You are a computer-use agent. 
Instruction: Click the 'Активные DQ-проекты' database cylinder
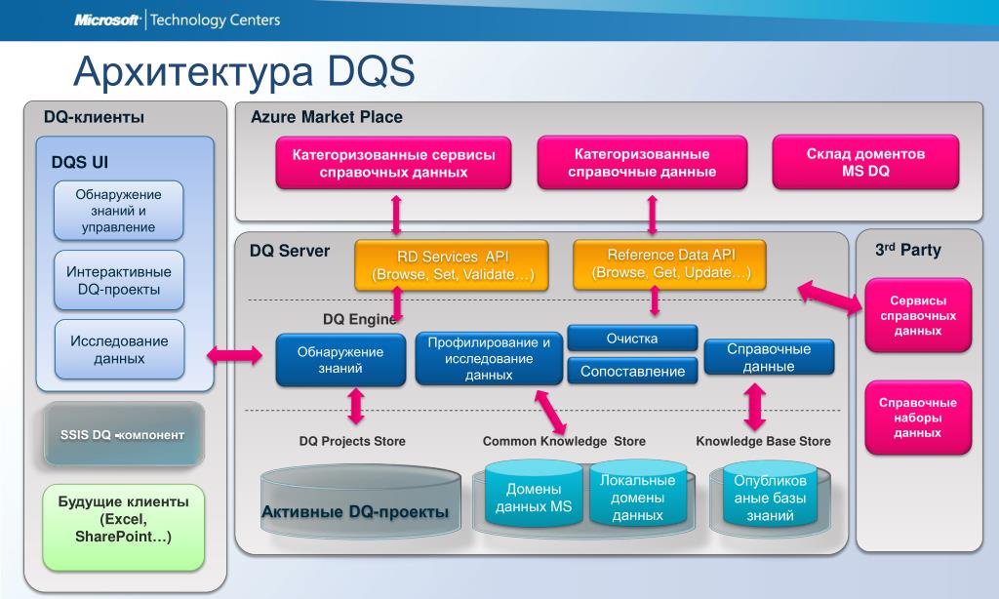(x=361, y=503)
